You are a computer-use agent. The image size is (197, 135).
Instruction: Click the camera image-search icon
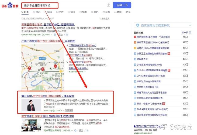pyautogui.click(x=108, y=5)
